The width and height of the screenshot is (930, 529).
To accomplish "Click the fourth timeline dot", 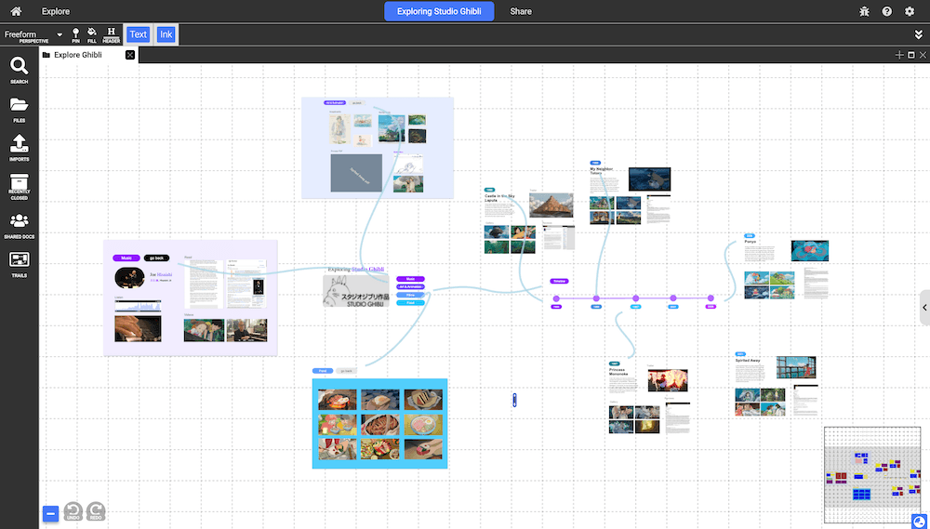I will tap(673, 298).
